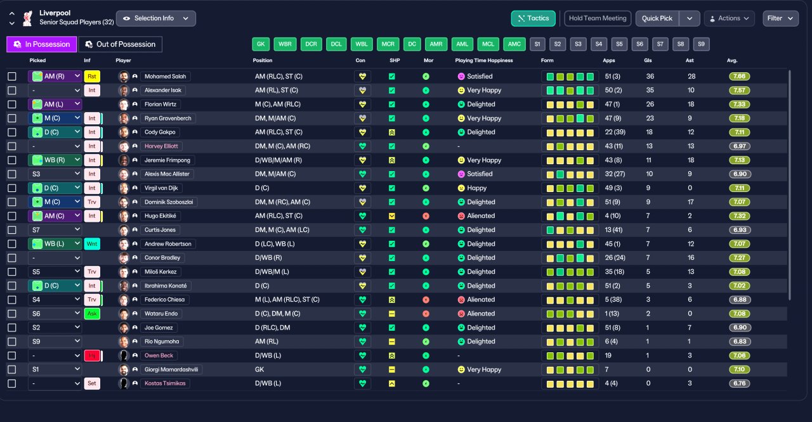Viewport: 812px width, 422px height.
Task: Sort by Playing Time Happiness column header
Action: coord(484,61)
